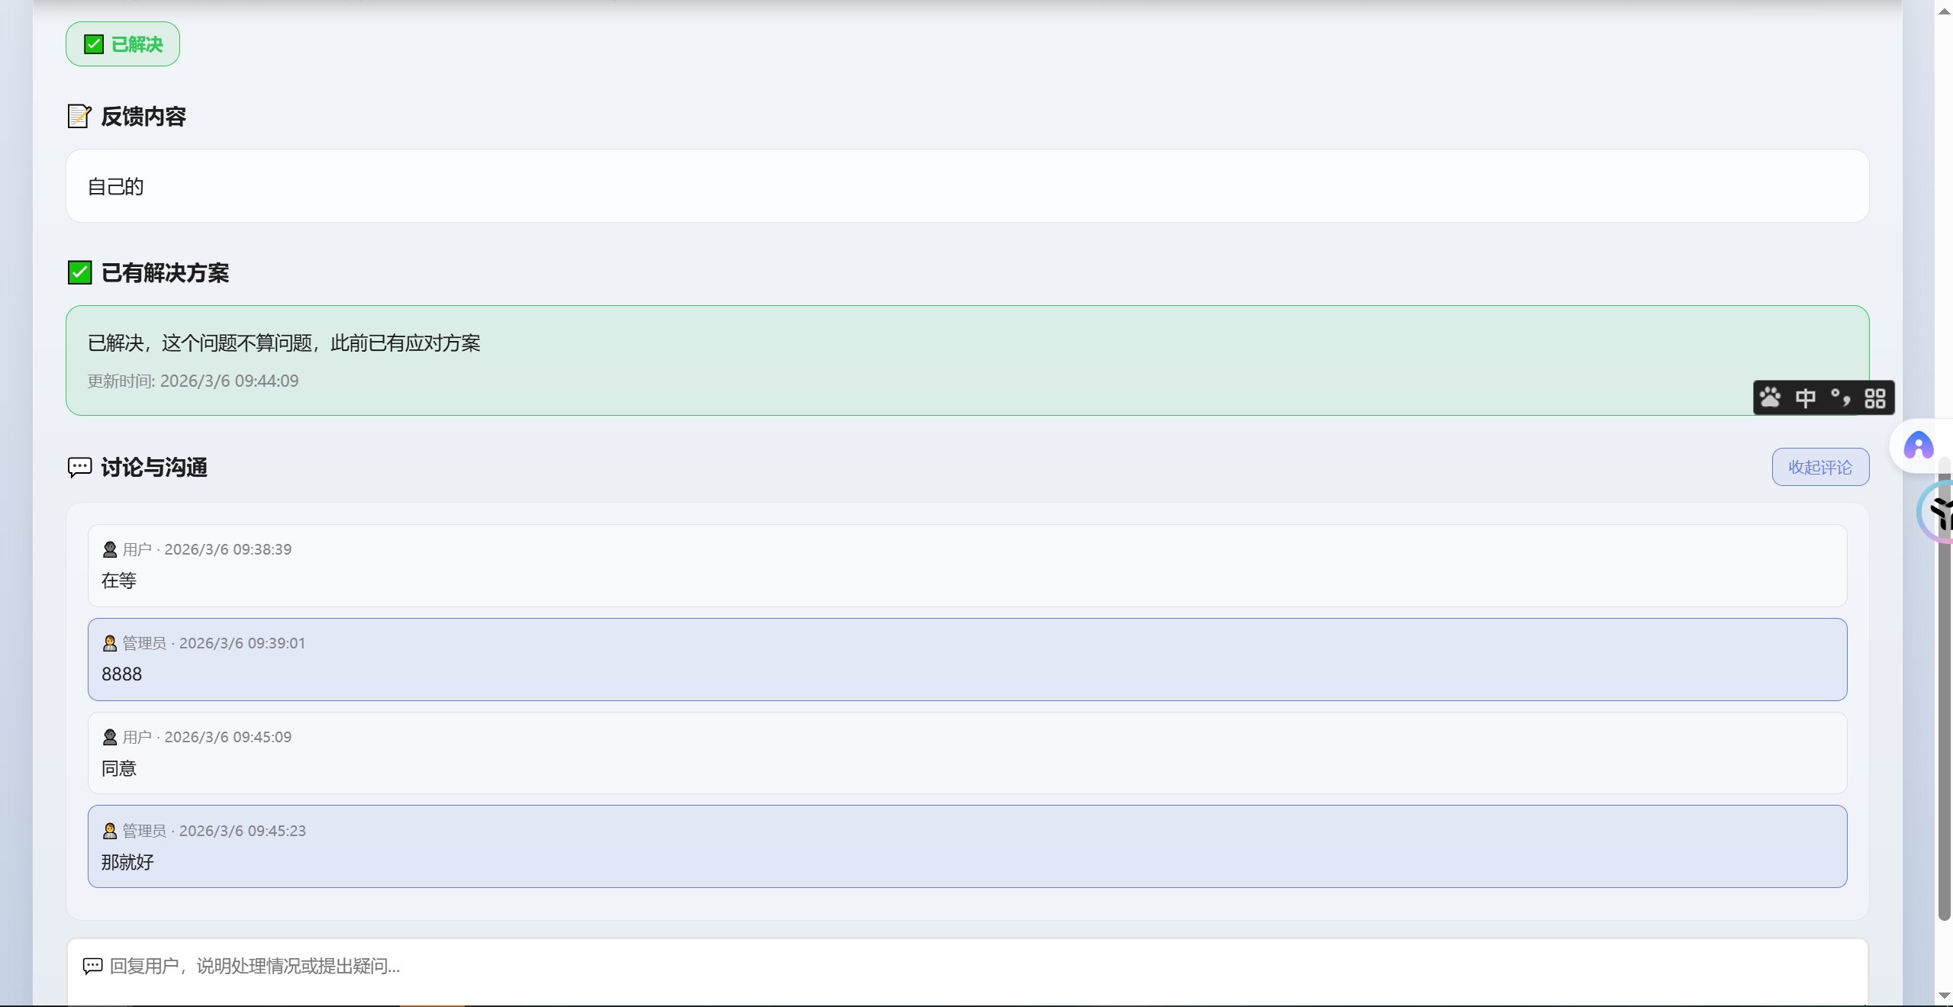Open the IME toolbox grid icon

[x=1874, y=397]
